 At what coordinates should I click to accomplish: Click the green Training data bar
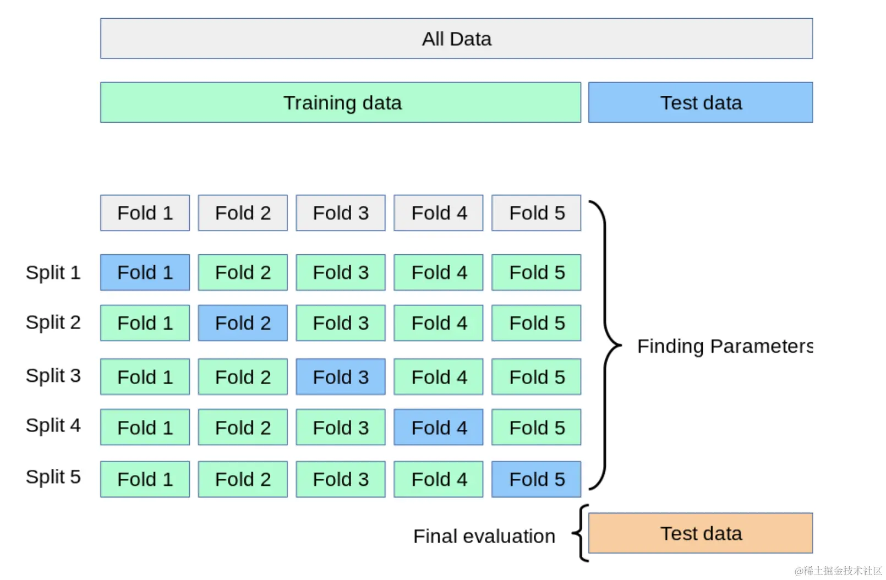(340, 102)
